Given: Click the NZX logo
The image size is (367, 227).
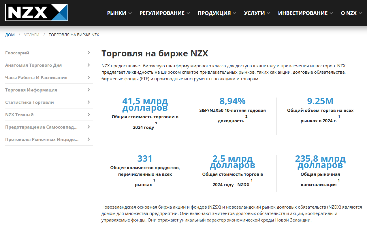Looking at the screenshot, I should (x=37, y=12).
